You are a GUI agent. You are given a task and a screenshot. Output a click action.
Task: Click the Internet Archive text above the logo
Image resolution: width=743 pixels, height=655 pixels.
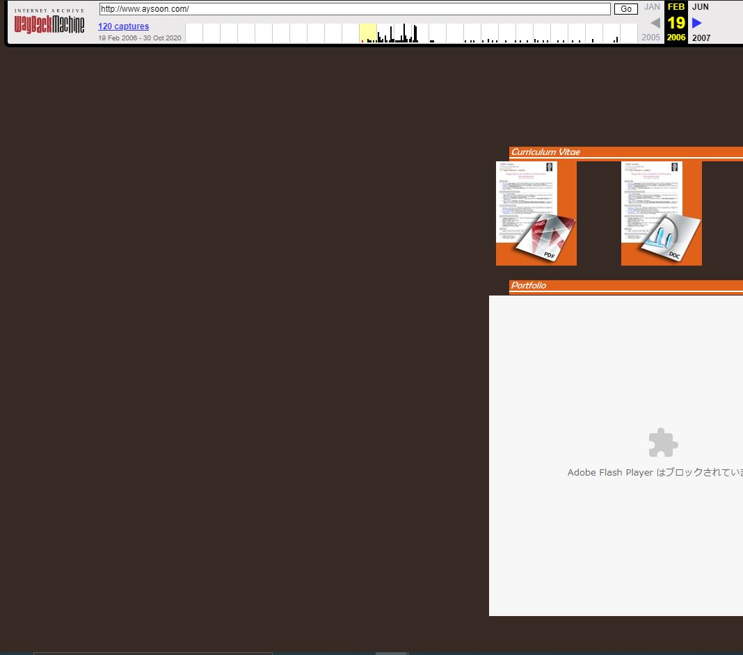(x=49, y=10)
